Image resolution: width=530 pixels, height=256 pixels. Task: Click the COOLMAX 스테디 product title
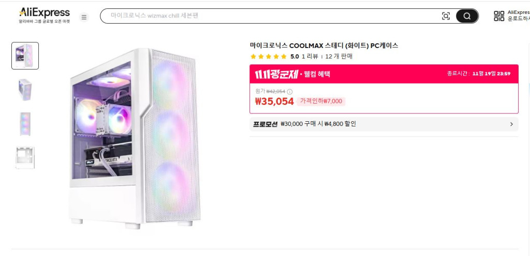(x=324, y=45)
